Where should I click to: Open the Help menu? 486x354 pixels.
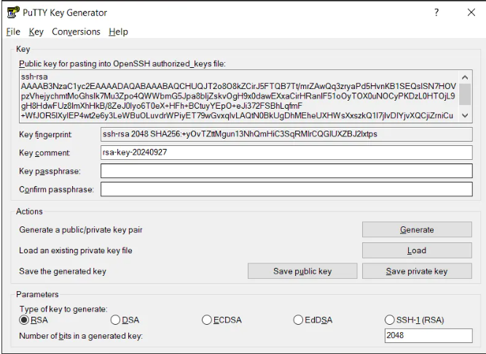tap(118, 31)
